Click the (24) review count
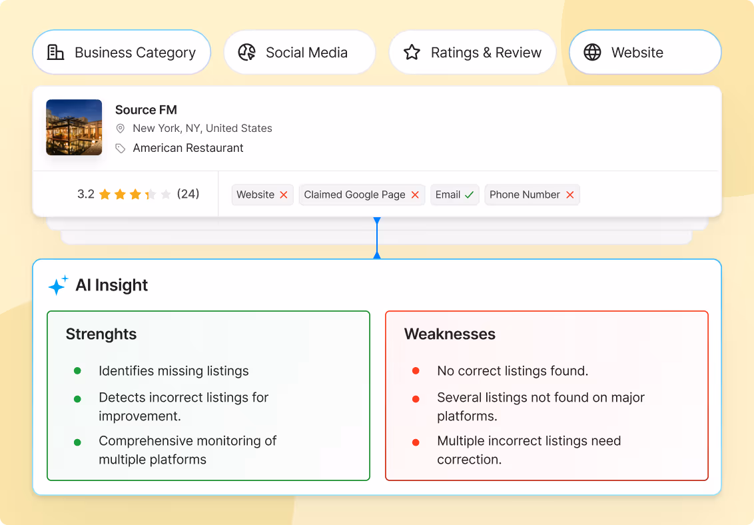 pyautogui.click(x=188, y=194)
